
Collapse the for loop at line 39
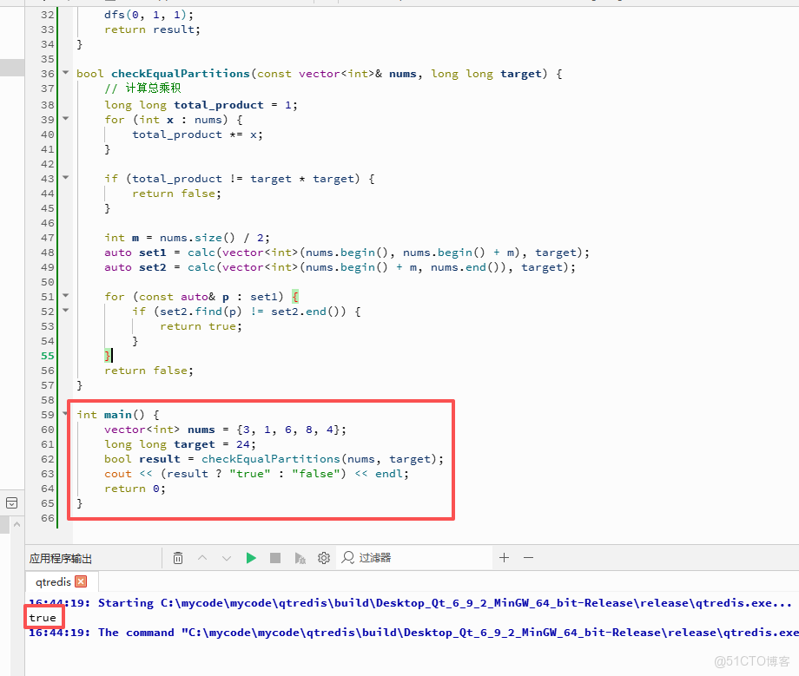[x=66, y=119]
